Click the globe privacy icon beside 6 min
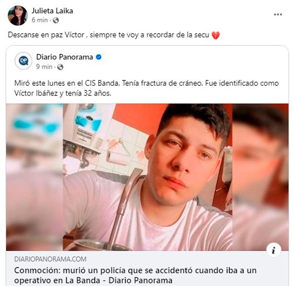This screenshot has width=293, height=286. 56,20
